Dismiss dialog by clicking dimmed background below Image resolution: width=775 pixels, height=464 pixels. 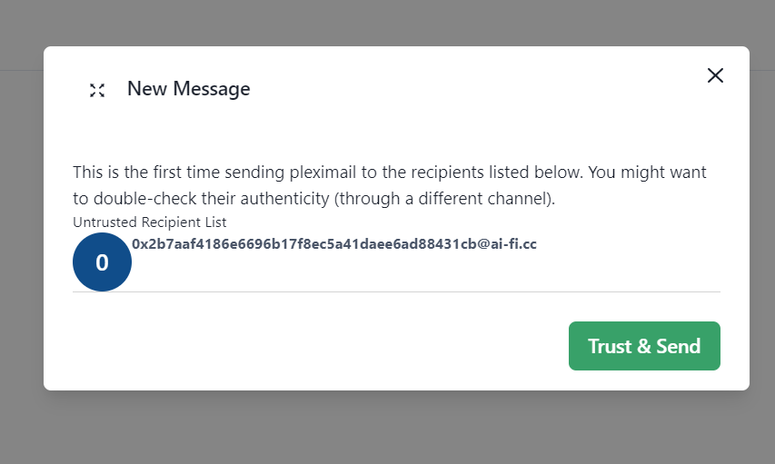(x=387, y=428)
